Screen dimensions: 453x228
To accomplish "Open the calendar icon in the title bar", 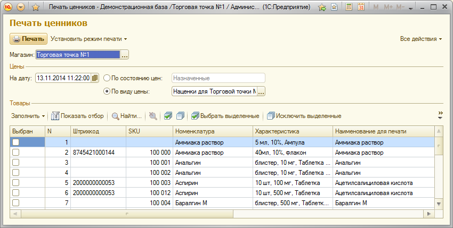I will (361, 7).
